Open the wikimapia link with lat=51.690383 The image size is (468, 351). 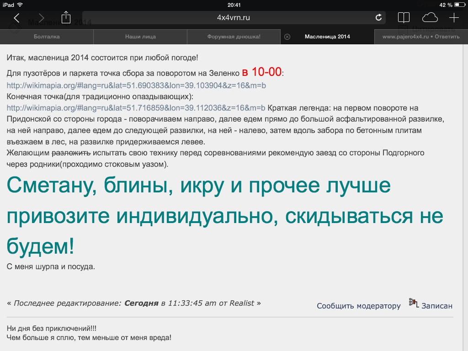(x=136, y=85)
